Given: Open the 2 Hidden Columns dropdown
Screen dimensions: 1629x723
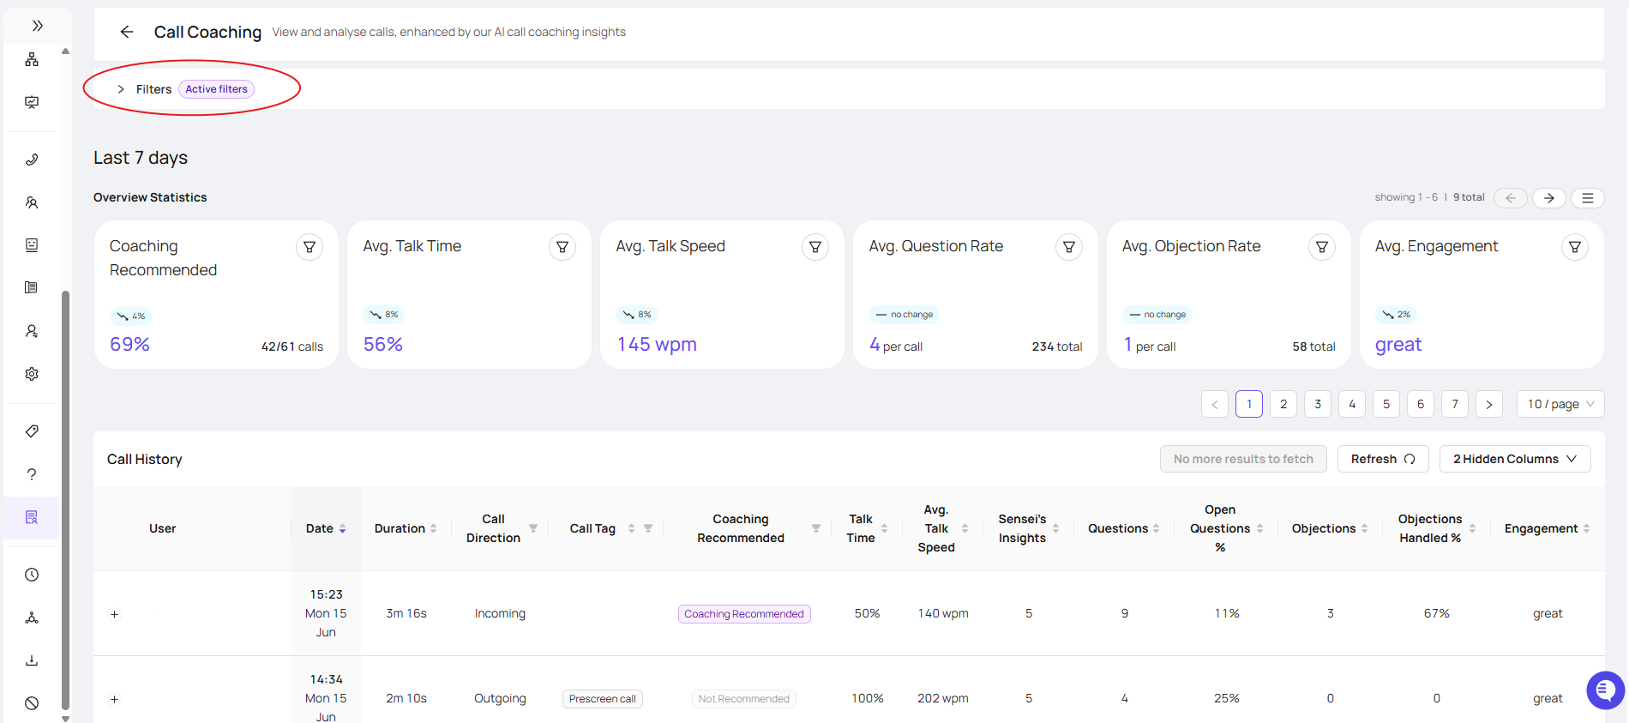Looking at the screenshot, I should tap(1515, 459).
